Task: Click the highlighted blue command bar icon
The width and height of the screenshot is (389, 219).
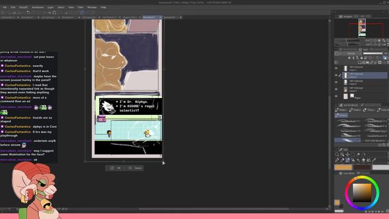Action: point(82,12)
